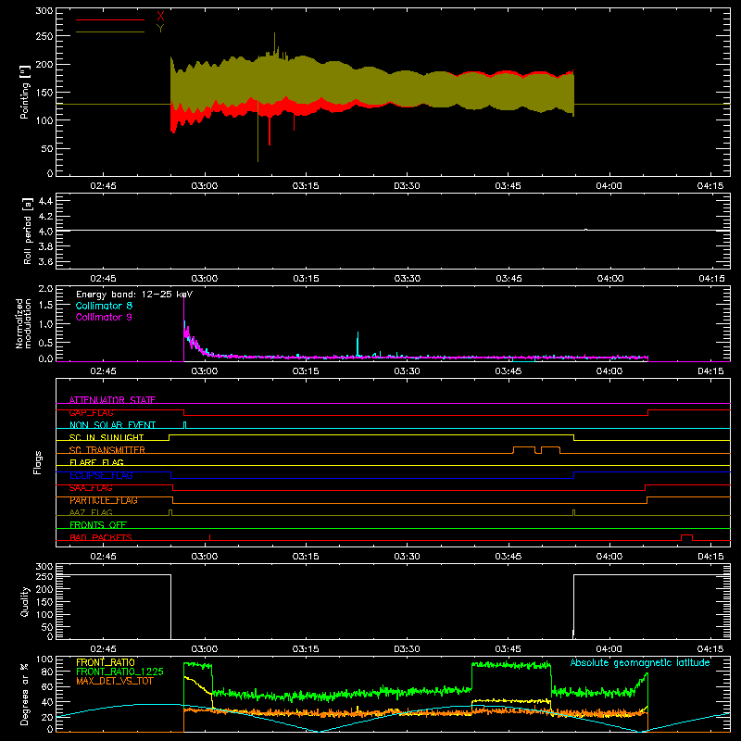Click the ATTENUATOR_STATE flag label
Viewport: 741px width, 741px height.
pos(112,400)
